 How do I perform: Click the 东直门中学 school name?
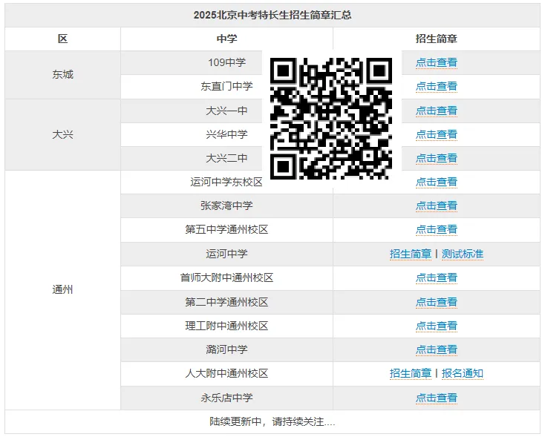226,86
